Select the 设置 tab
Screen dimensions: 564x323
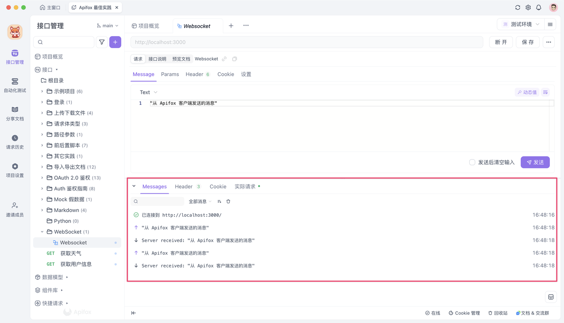(x=246, y=74)
